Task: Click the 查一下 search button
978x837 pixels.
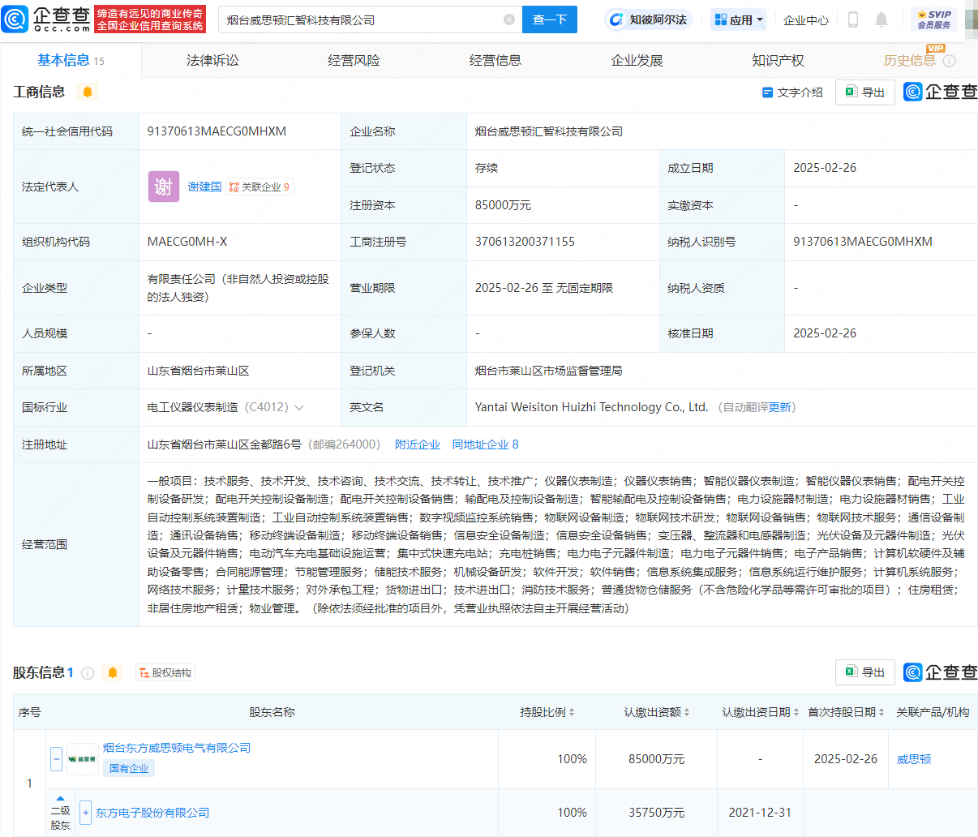Action: click(550, 19)
